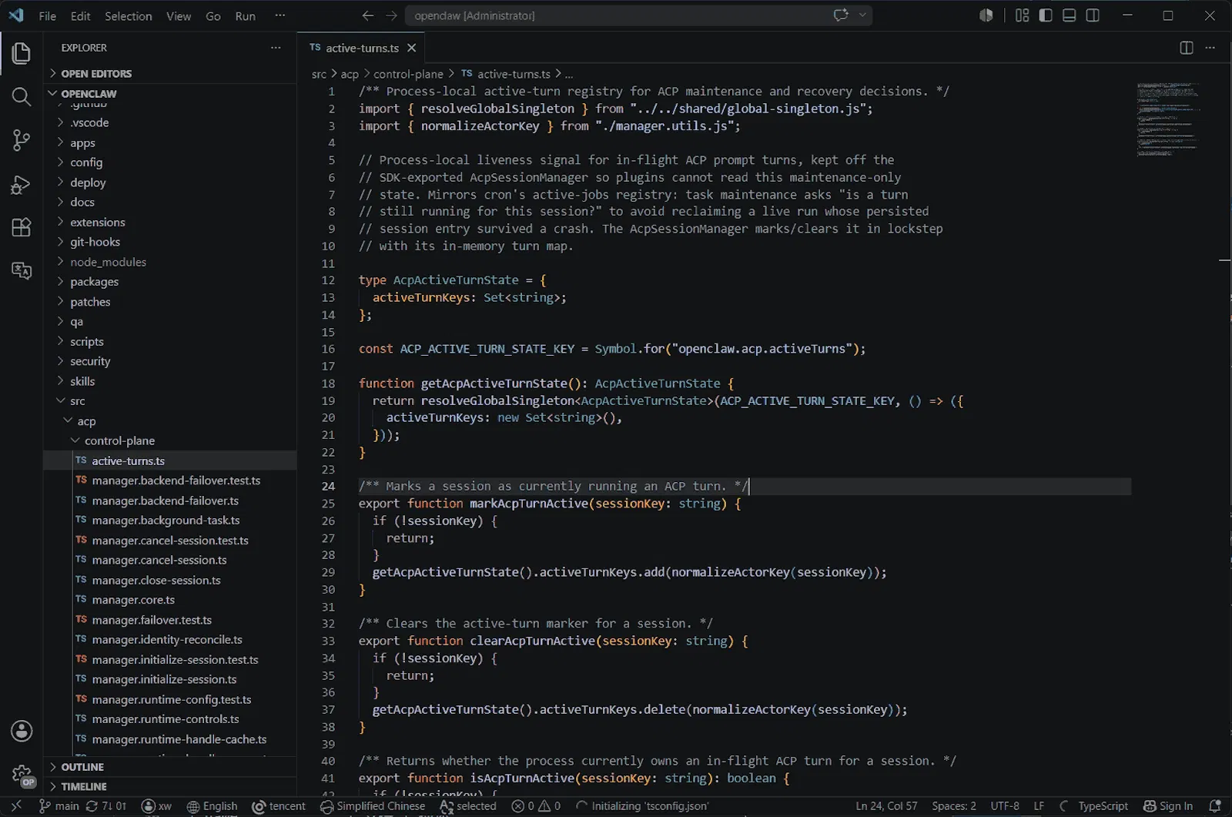Image resolution: width=1232 pixels, height=817 pixels.
Task: Click the synchronize changes item in the status bar
Action: click(x=106, y=806)
